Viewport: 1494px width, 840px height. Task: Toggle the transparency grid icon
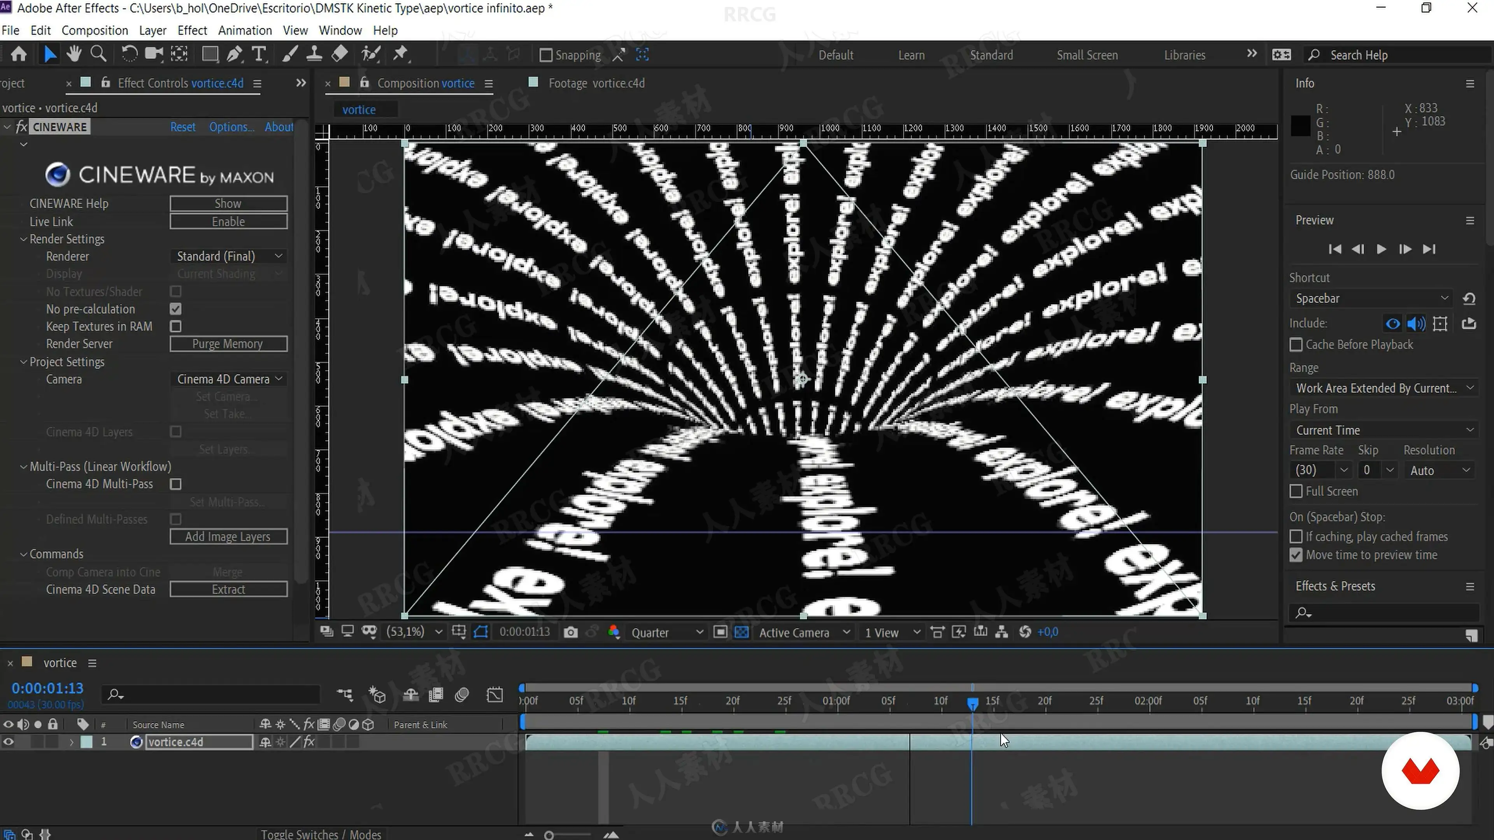741,632
